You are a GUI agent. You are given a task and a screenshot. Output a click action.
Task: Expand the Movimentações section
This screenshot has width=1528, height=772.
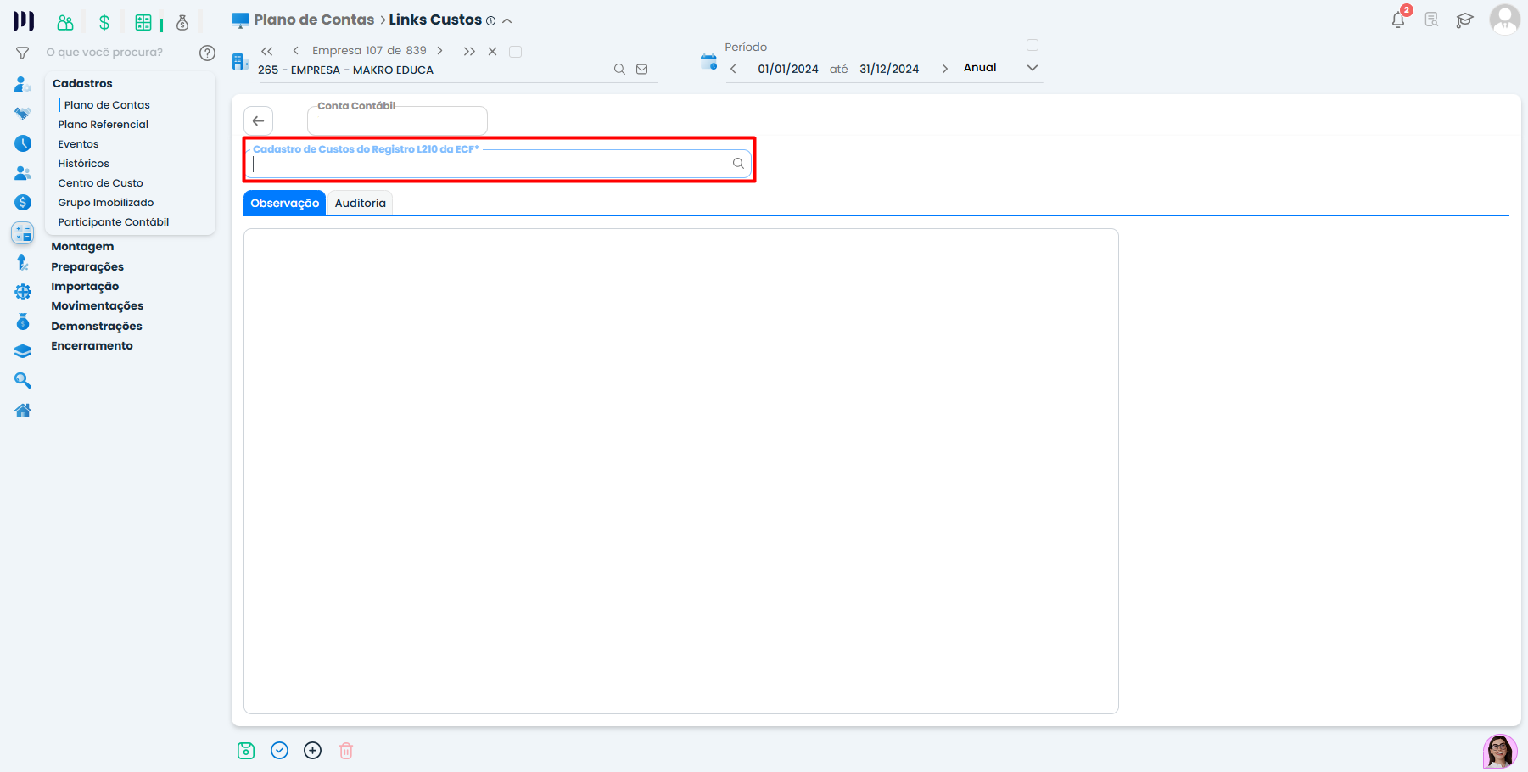click(x=98, y=306)
